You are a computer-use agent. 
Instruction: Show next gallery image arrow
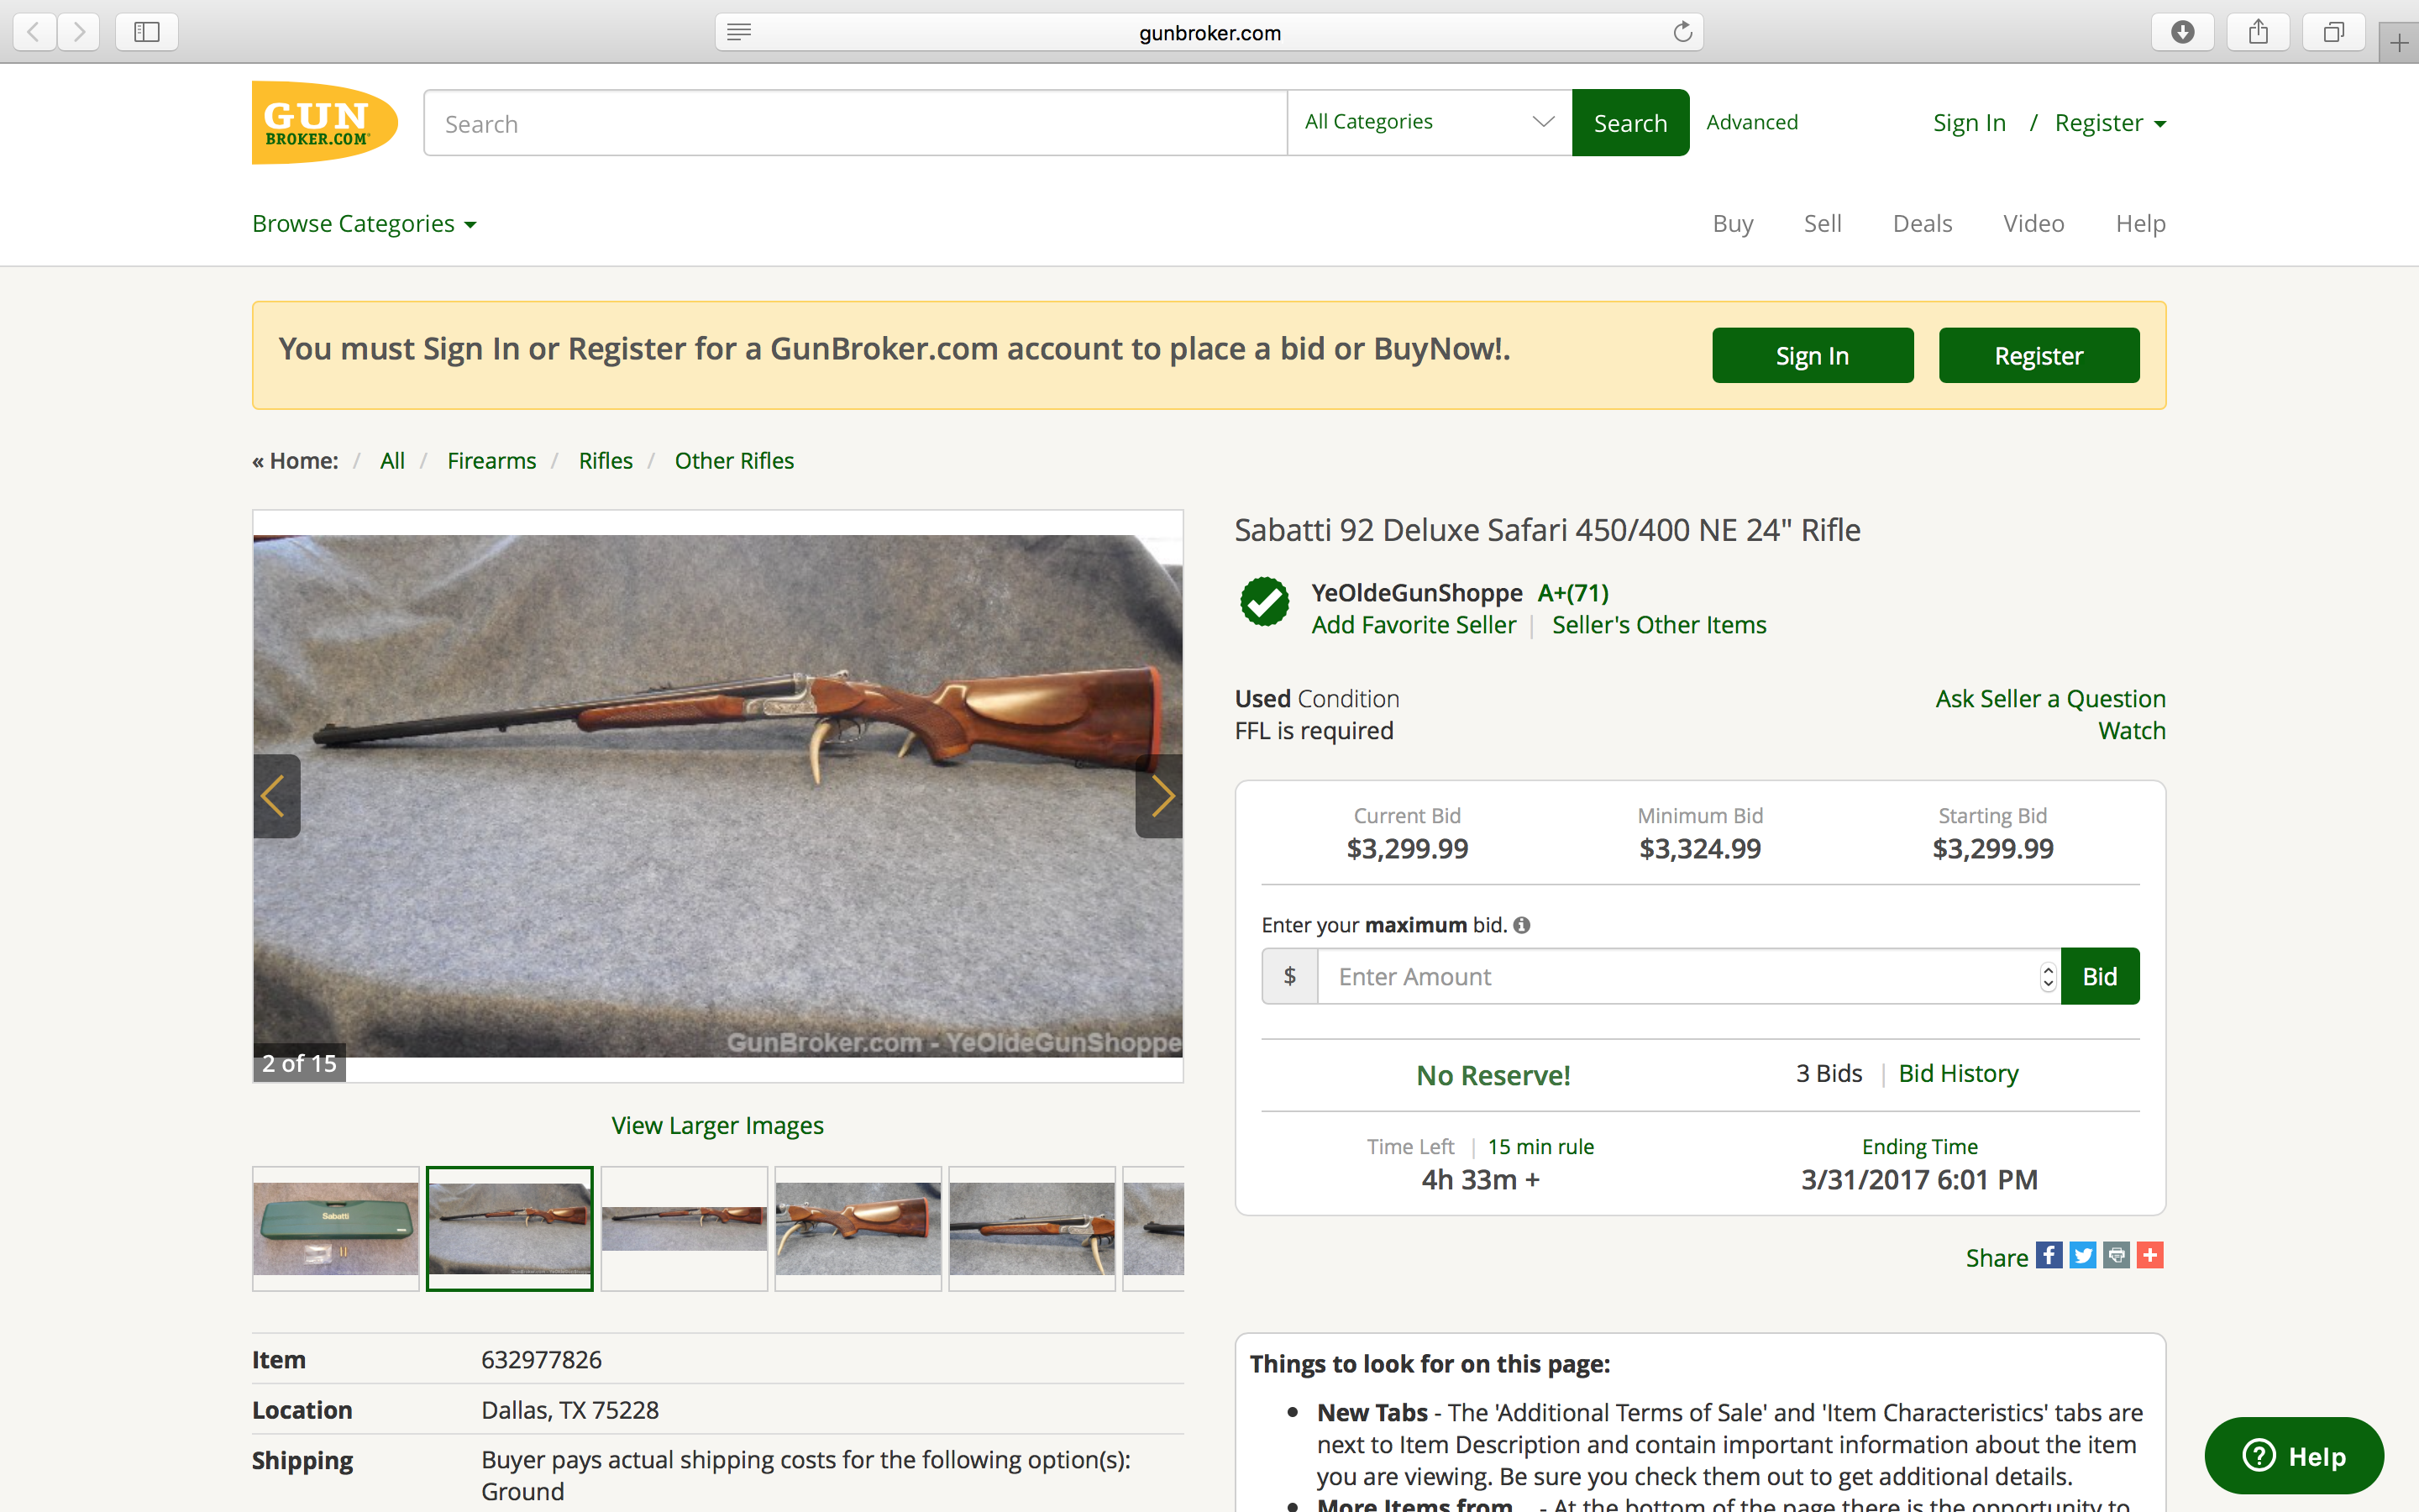point(1159,796)
